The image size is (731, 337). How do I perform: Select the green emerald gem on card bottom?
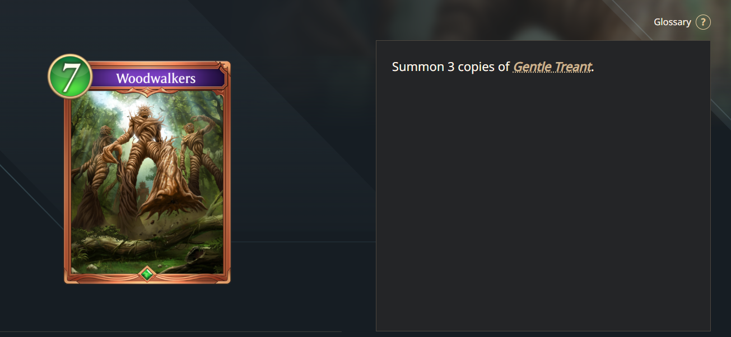pos(147,274)
